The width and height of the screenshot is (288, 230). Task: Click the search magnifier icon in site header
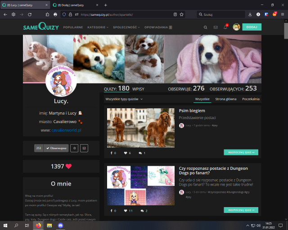[x=206, y=27]
